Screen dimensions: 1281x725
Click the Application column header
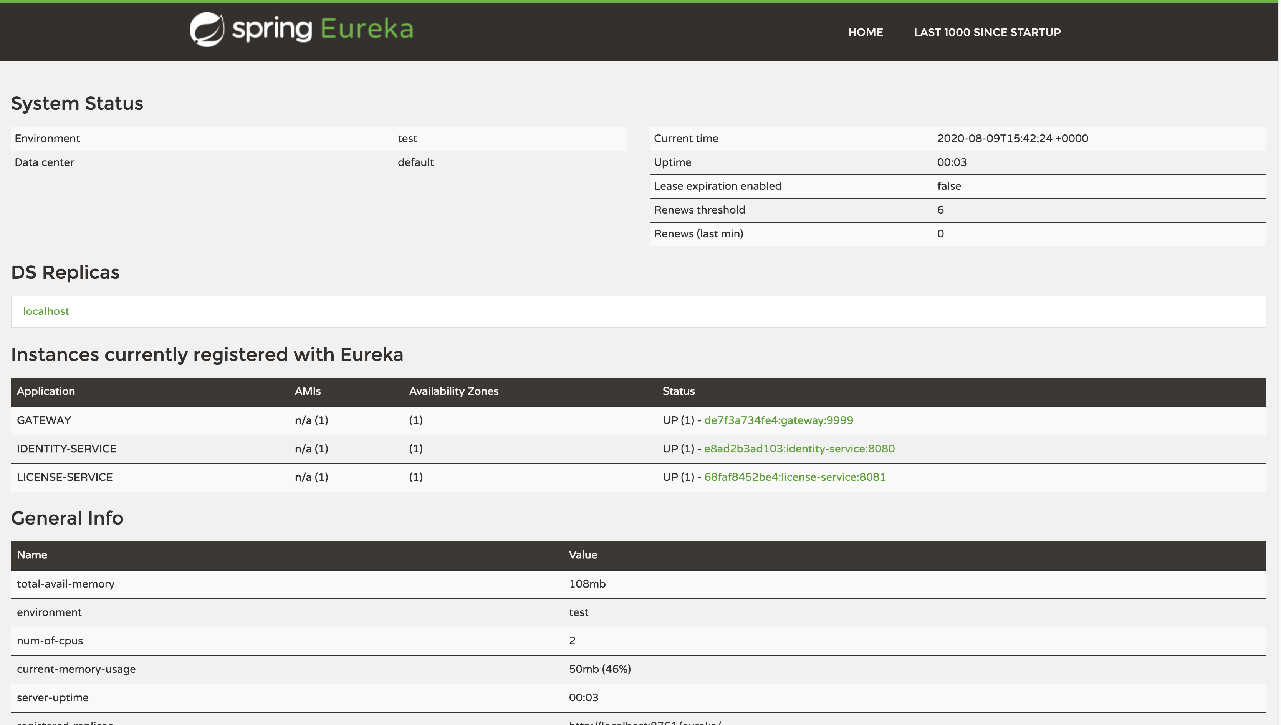point(46,391)
